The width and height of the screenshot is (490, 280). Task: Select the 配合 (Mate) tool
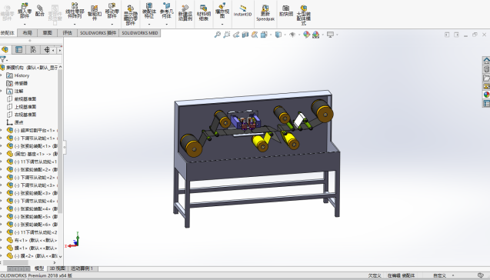[40, 10]
